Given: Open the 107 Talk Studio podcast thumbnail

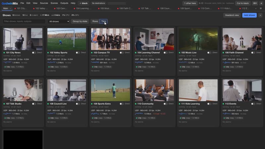Looking at the screenshot, I should point(23,90).
